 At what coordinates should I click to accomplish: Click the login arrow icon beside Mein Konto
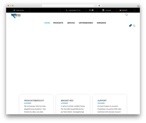14,10
